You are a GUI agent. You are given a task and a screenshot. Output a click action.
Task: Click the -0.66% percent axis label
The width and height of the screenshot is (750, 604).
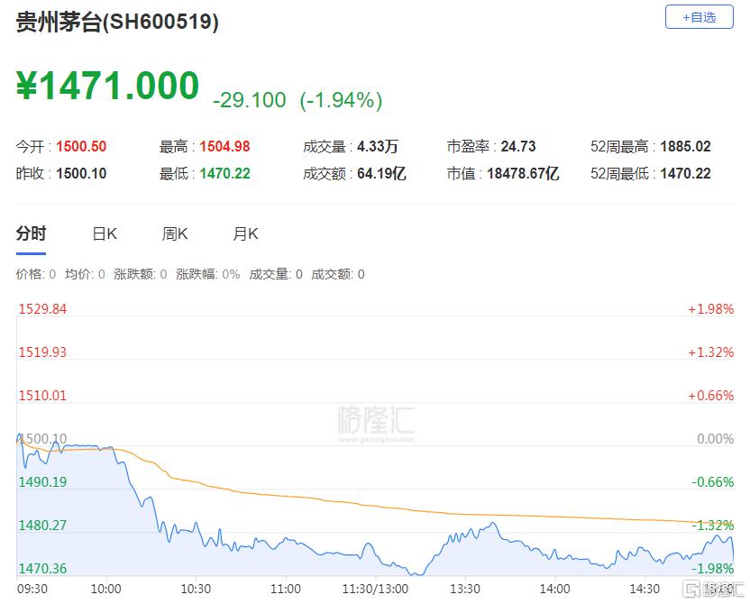[x=713, y=482]
